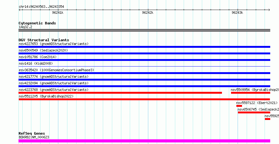Screen dimensions: 279x144
Task: Click the short red nsv5597122 Ebert2021 bar
Action: point(239,106)
